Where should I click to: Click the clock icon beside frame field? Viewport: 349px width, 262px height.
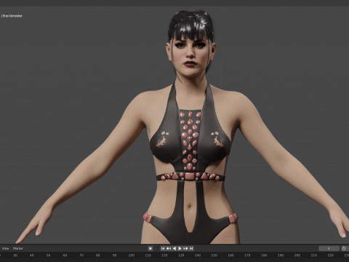coord(344,248)
